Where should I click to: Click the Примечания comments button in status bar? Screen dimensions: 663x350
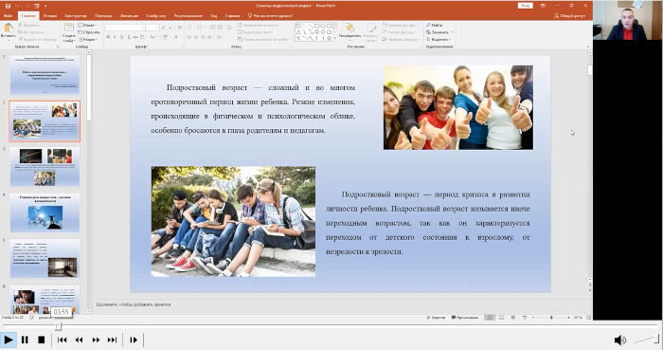pyautogui.click(x=465, y=318)
